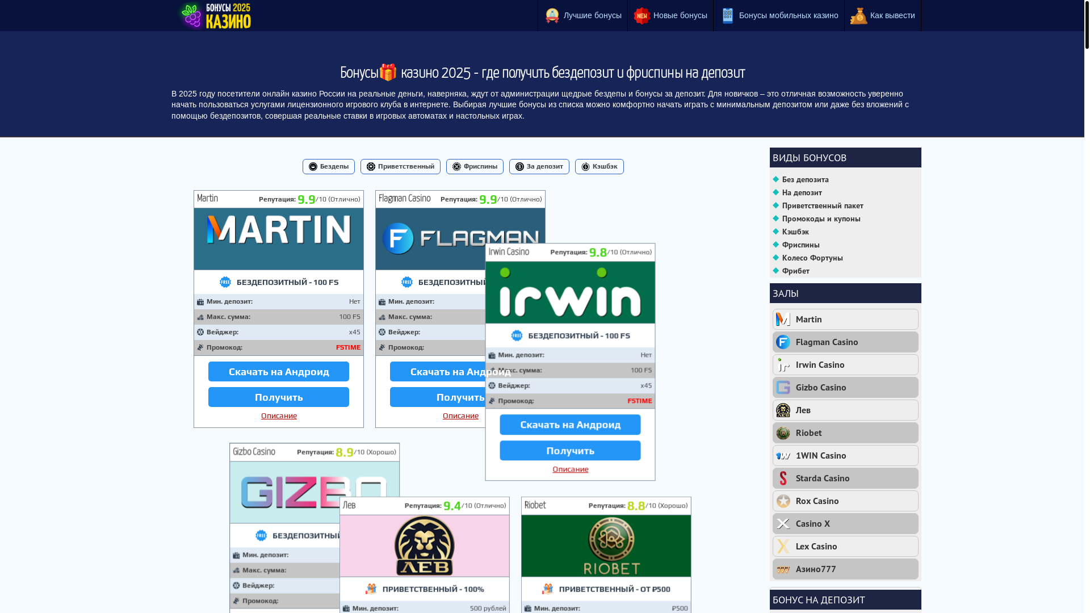Image resolution: width=1090 pixels, height=613 pixels.
Task: Open Колесо Фортуны sidebar link
Action: (x=812, y=258)
